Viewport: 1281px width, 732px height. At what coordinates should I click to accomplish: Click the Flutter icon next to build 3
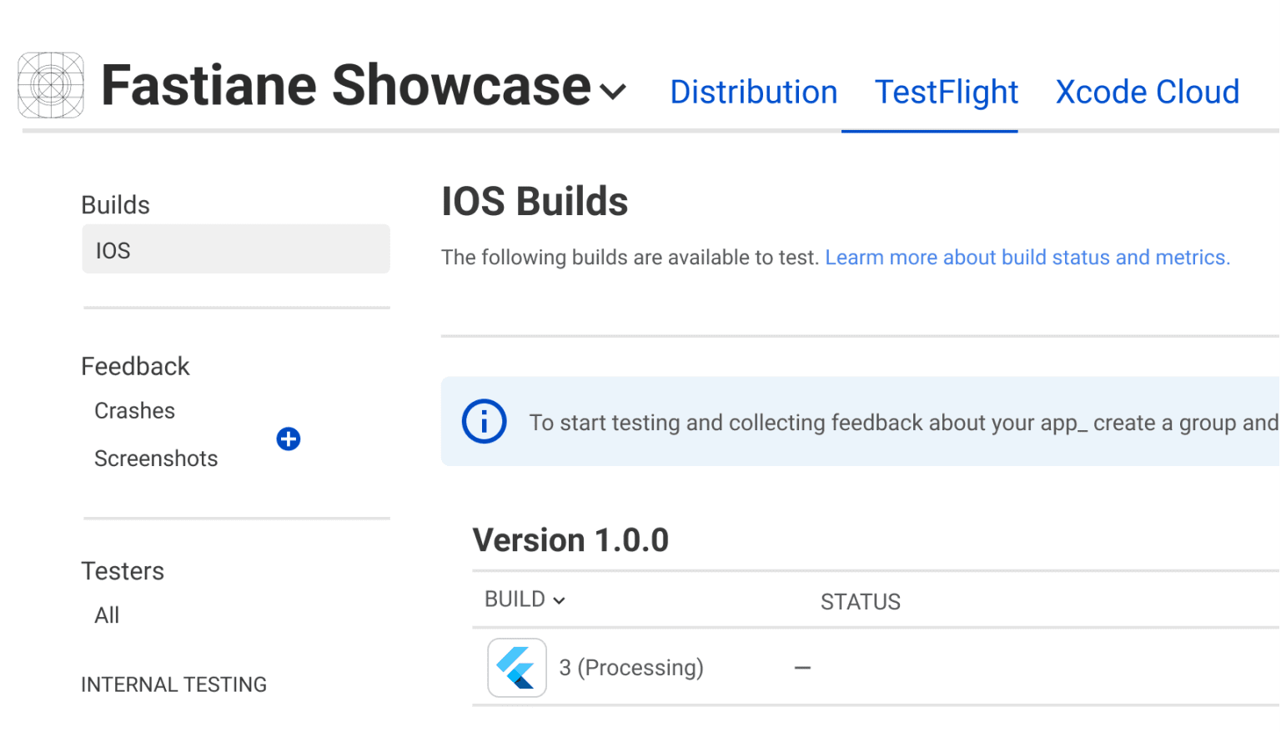pyautogui.click(x=516, y=667)
